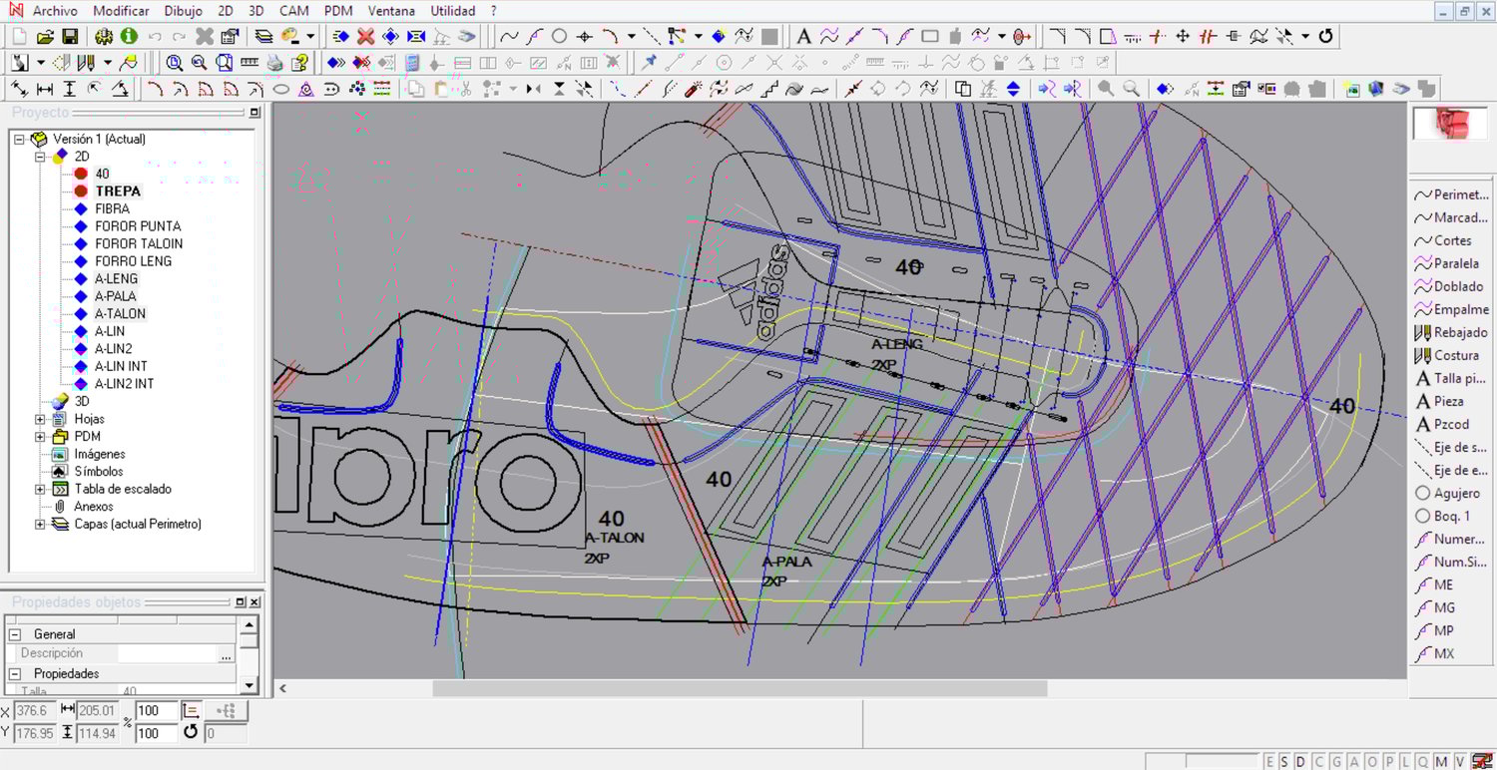Toggle the S indicator in status bar
1497x770 pixels.
[1285, 762]
